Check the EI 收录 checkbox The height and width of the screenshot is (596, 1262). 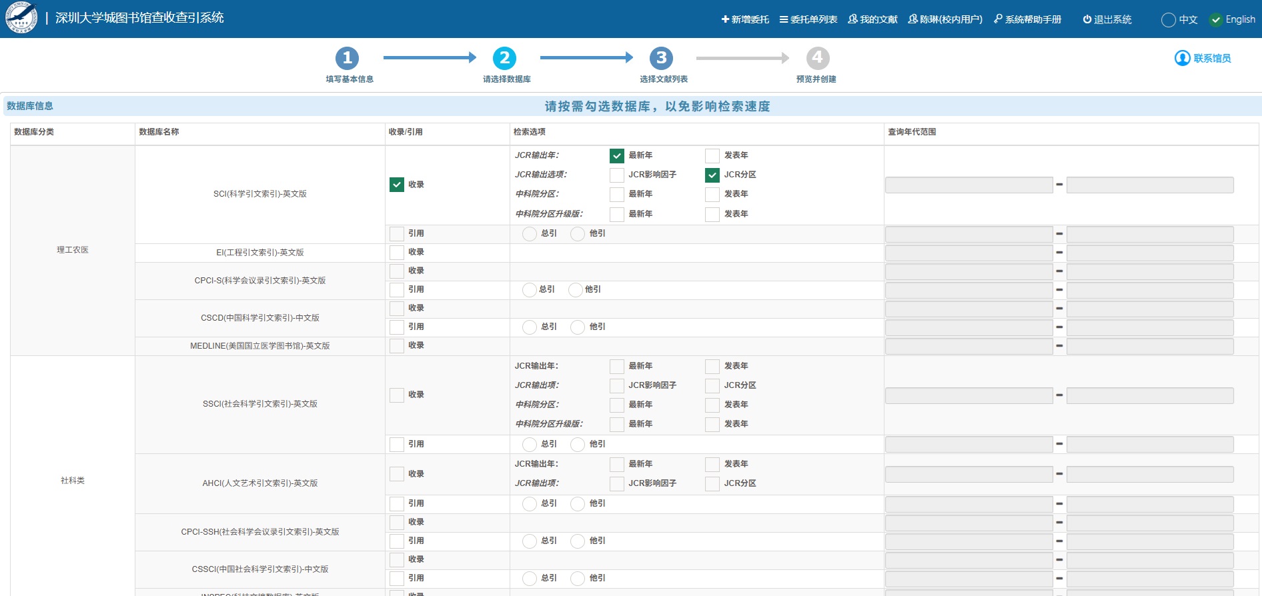pyautogui.click(x=397, y=252)
